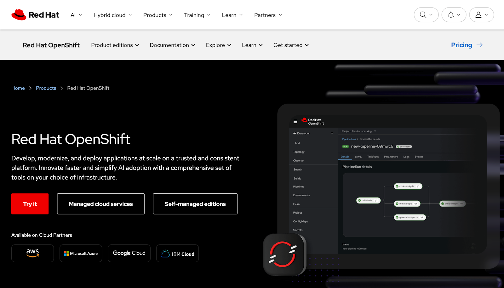Click the unit-tests pipeline node
The height and width of the screenshot is (288, 504).
[368, 200]
